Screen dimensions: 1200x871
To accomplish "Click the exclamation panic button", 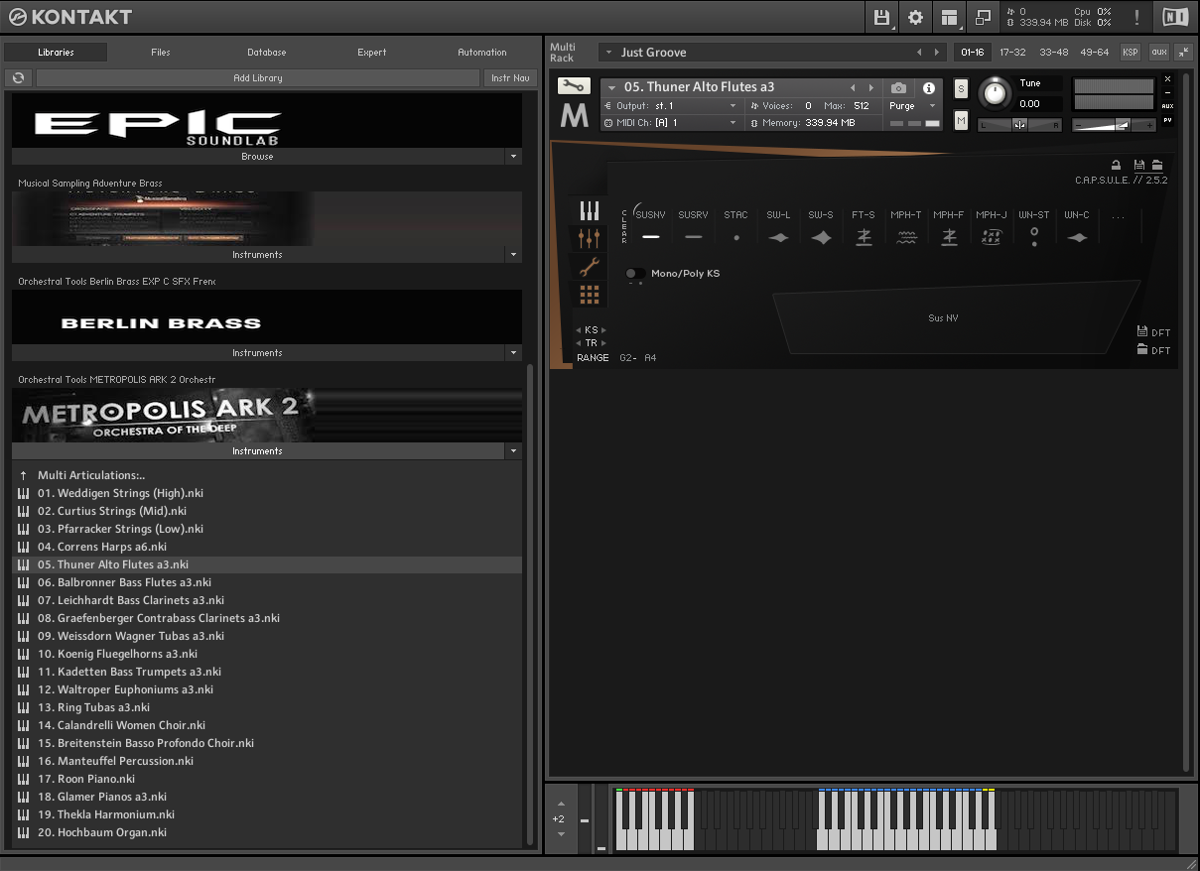I will (1136, 17).
